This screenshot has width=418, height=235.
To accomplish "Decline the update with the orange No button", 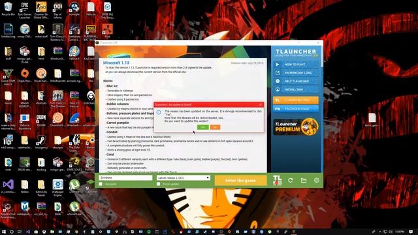I will 215,127.
